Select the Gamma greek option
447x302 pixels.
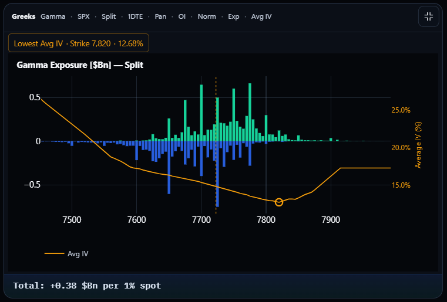click(x=53, y=16)
